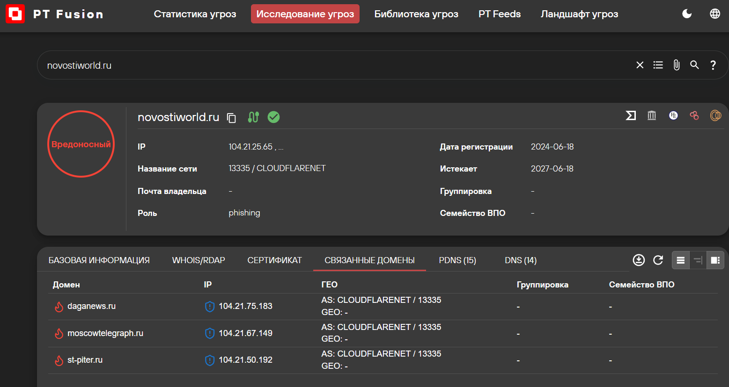Run search with the magnifier icon
The height and width of the screenshot is (387, 729).
[695, 65]
